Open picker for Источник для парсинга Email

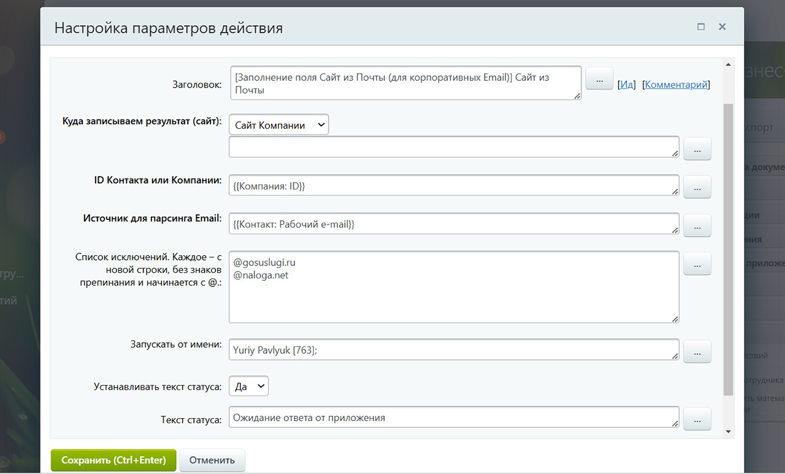[x=697, y=226]
